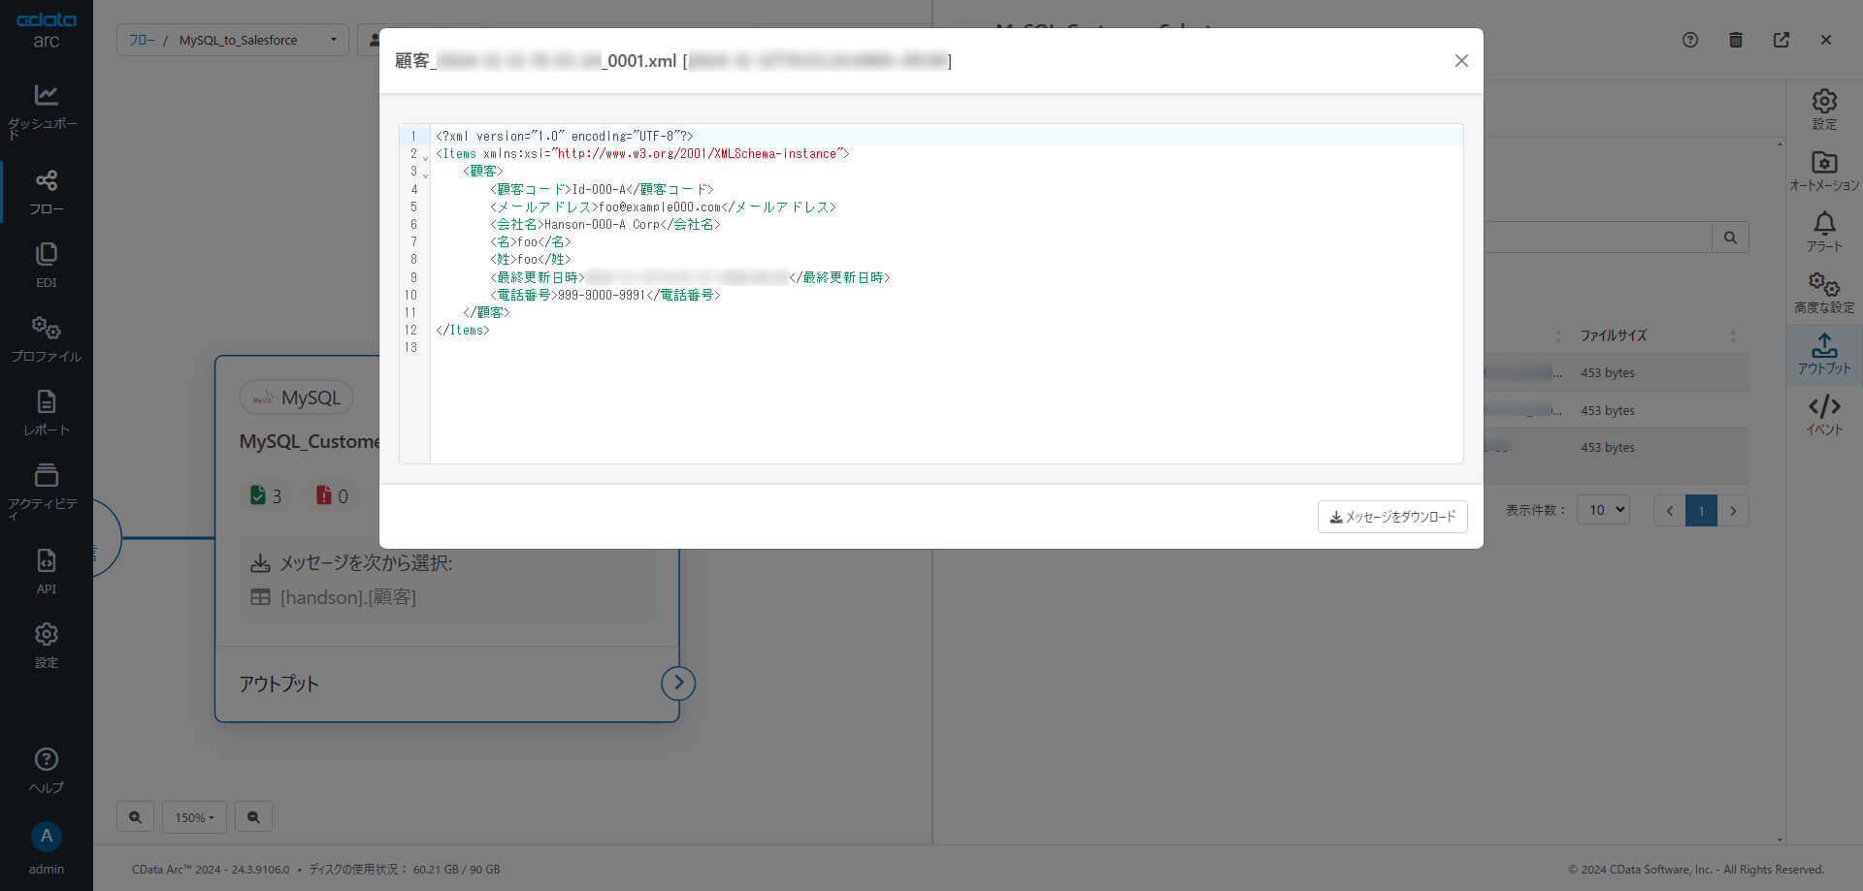Viewport: 1863px width, 891px height.
Task: Download the message with メッセージをダウンロード
Action: (1392, 517)
